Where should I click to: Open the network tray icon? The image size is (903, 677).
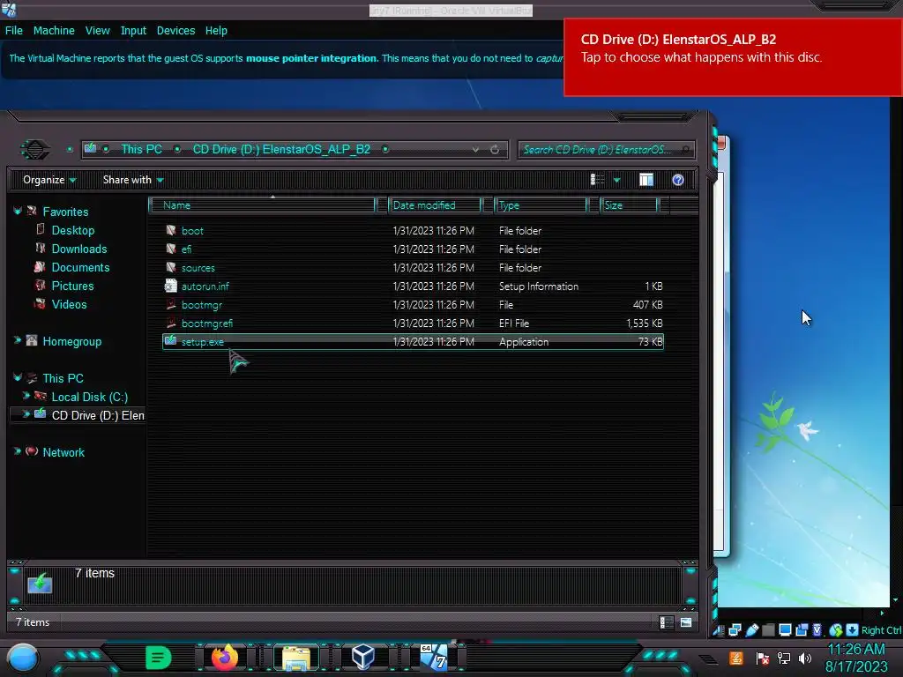784,658
